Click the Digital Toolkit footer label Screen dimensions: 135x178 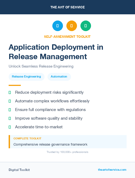pyautogui.click(x=19, y=170)
